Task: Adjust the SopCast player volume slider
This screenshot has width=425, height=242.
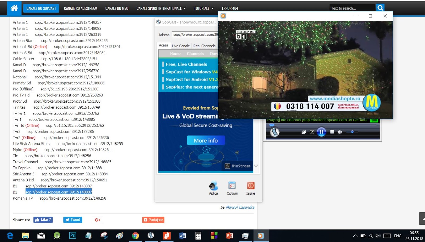Action: point(352,132)
